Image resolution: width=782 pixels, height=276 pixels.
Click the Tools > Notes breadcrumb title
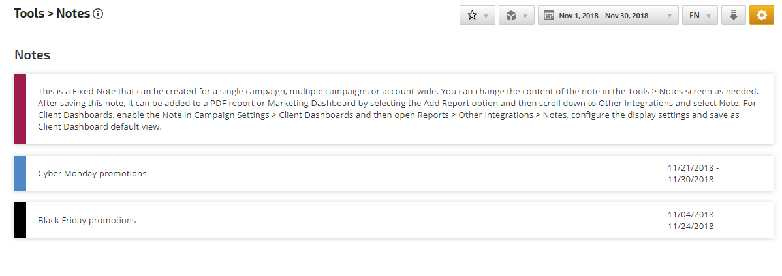(x=52, y=14)
